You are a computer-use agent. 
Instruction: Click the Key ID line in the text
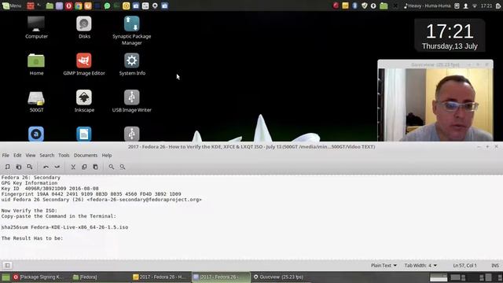(50, 189)
